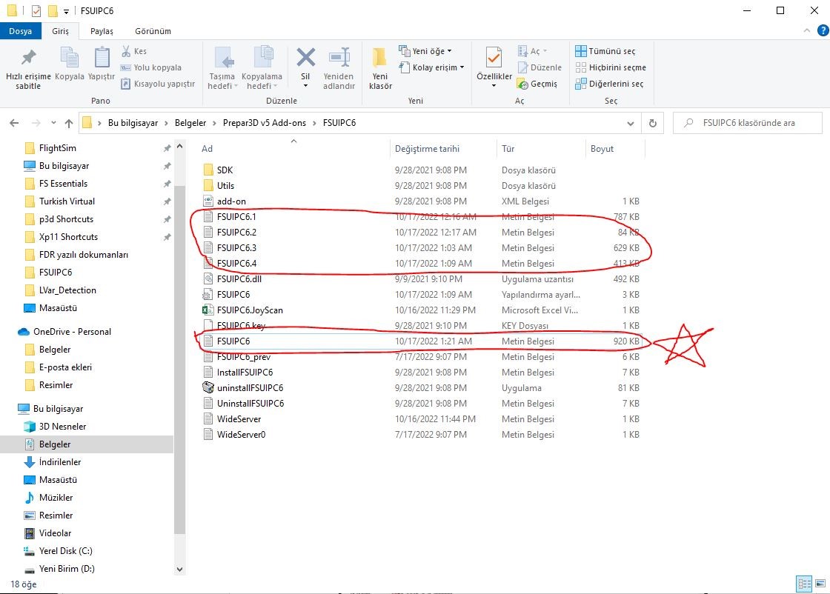Click Kısayolu yapıştır in ribbon
The image size is (830, 594).
click(x=159, y=84)
